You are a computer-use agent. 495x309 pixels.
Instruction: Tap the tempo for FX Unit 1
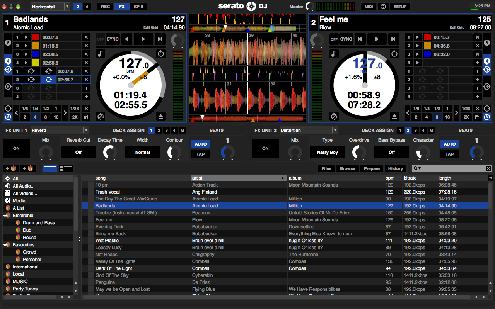pos(200,154)
